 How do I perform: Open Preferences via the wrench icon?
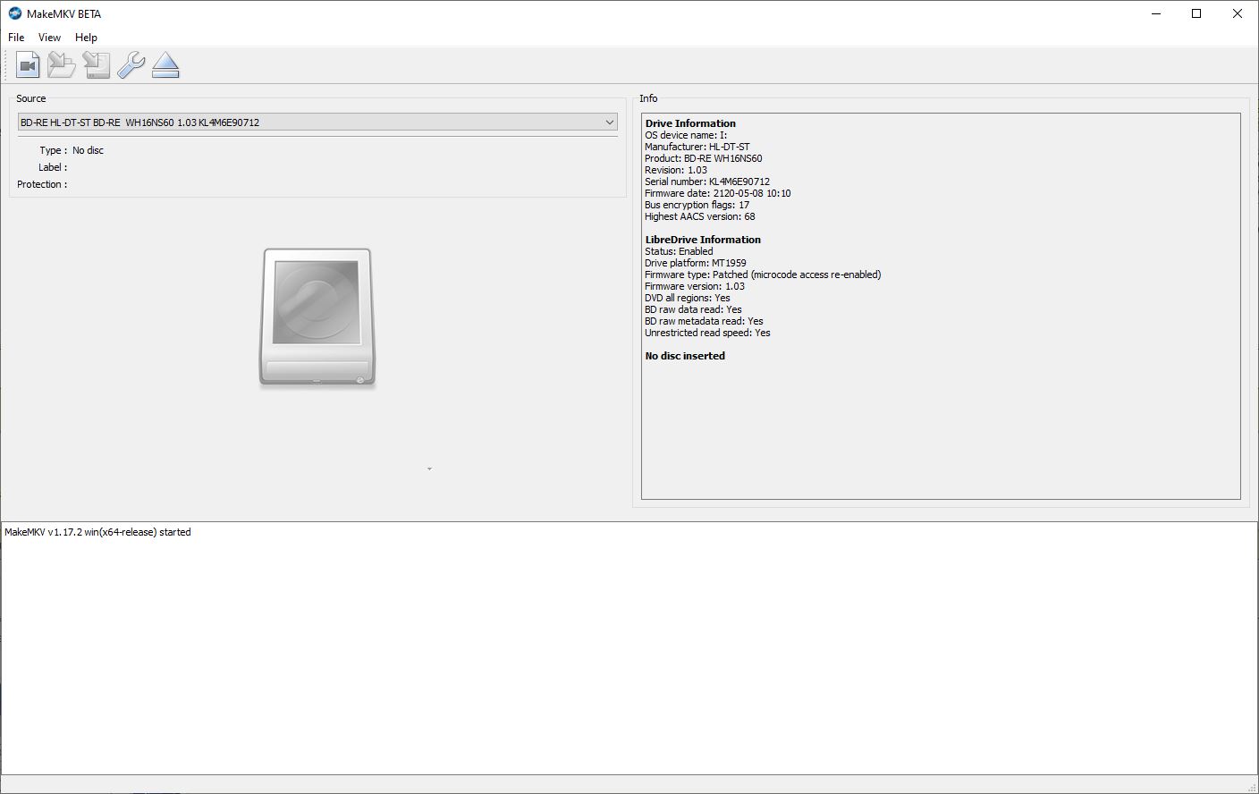click(131, 65)
